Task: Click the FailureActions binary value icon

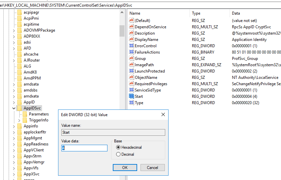Action: pyautogui.click(x=131, y=52)
